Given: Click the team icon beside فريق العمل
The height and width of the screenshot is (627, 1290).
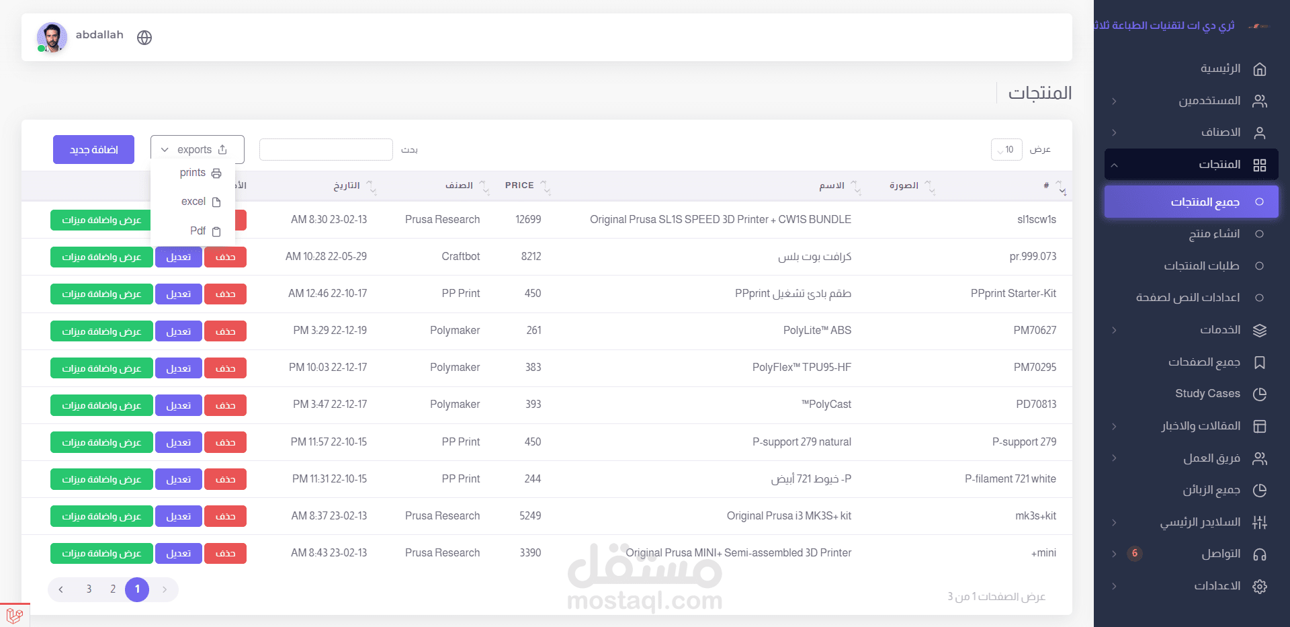Looking at the screenshot, I should pyautogui.click(x=1260, y=458).
